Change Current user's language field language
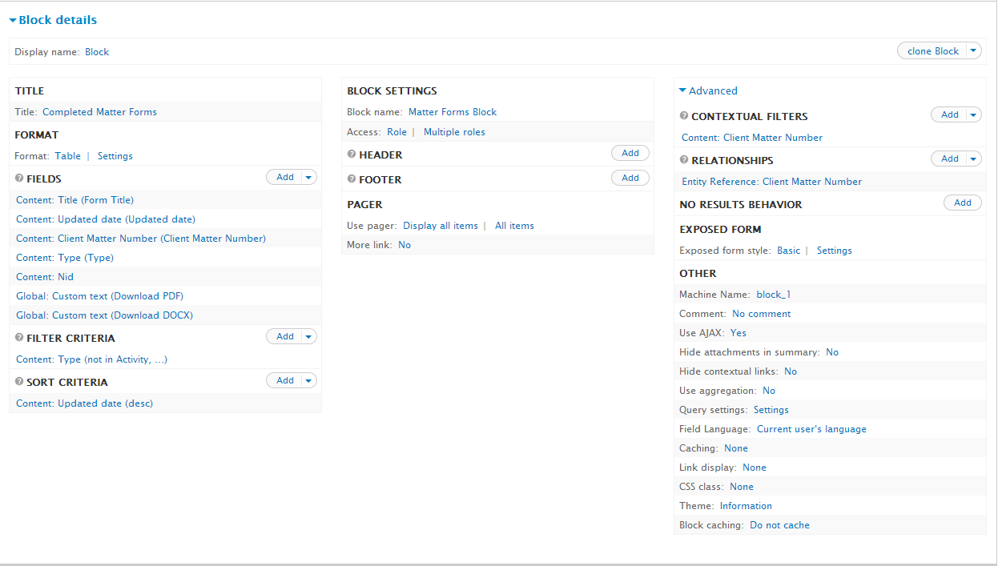The width and height of the screenshot is (998, 566). click(x=811, y=429)
